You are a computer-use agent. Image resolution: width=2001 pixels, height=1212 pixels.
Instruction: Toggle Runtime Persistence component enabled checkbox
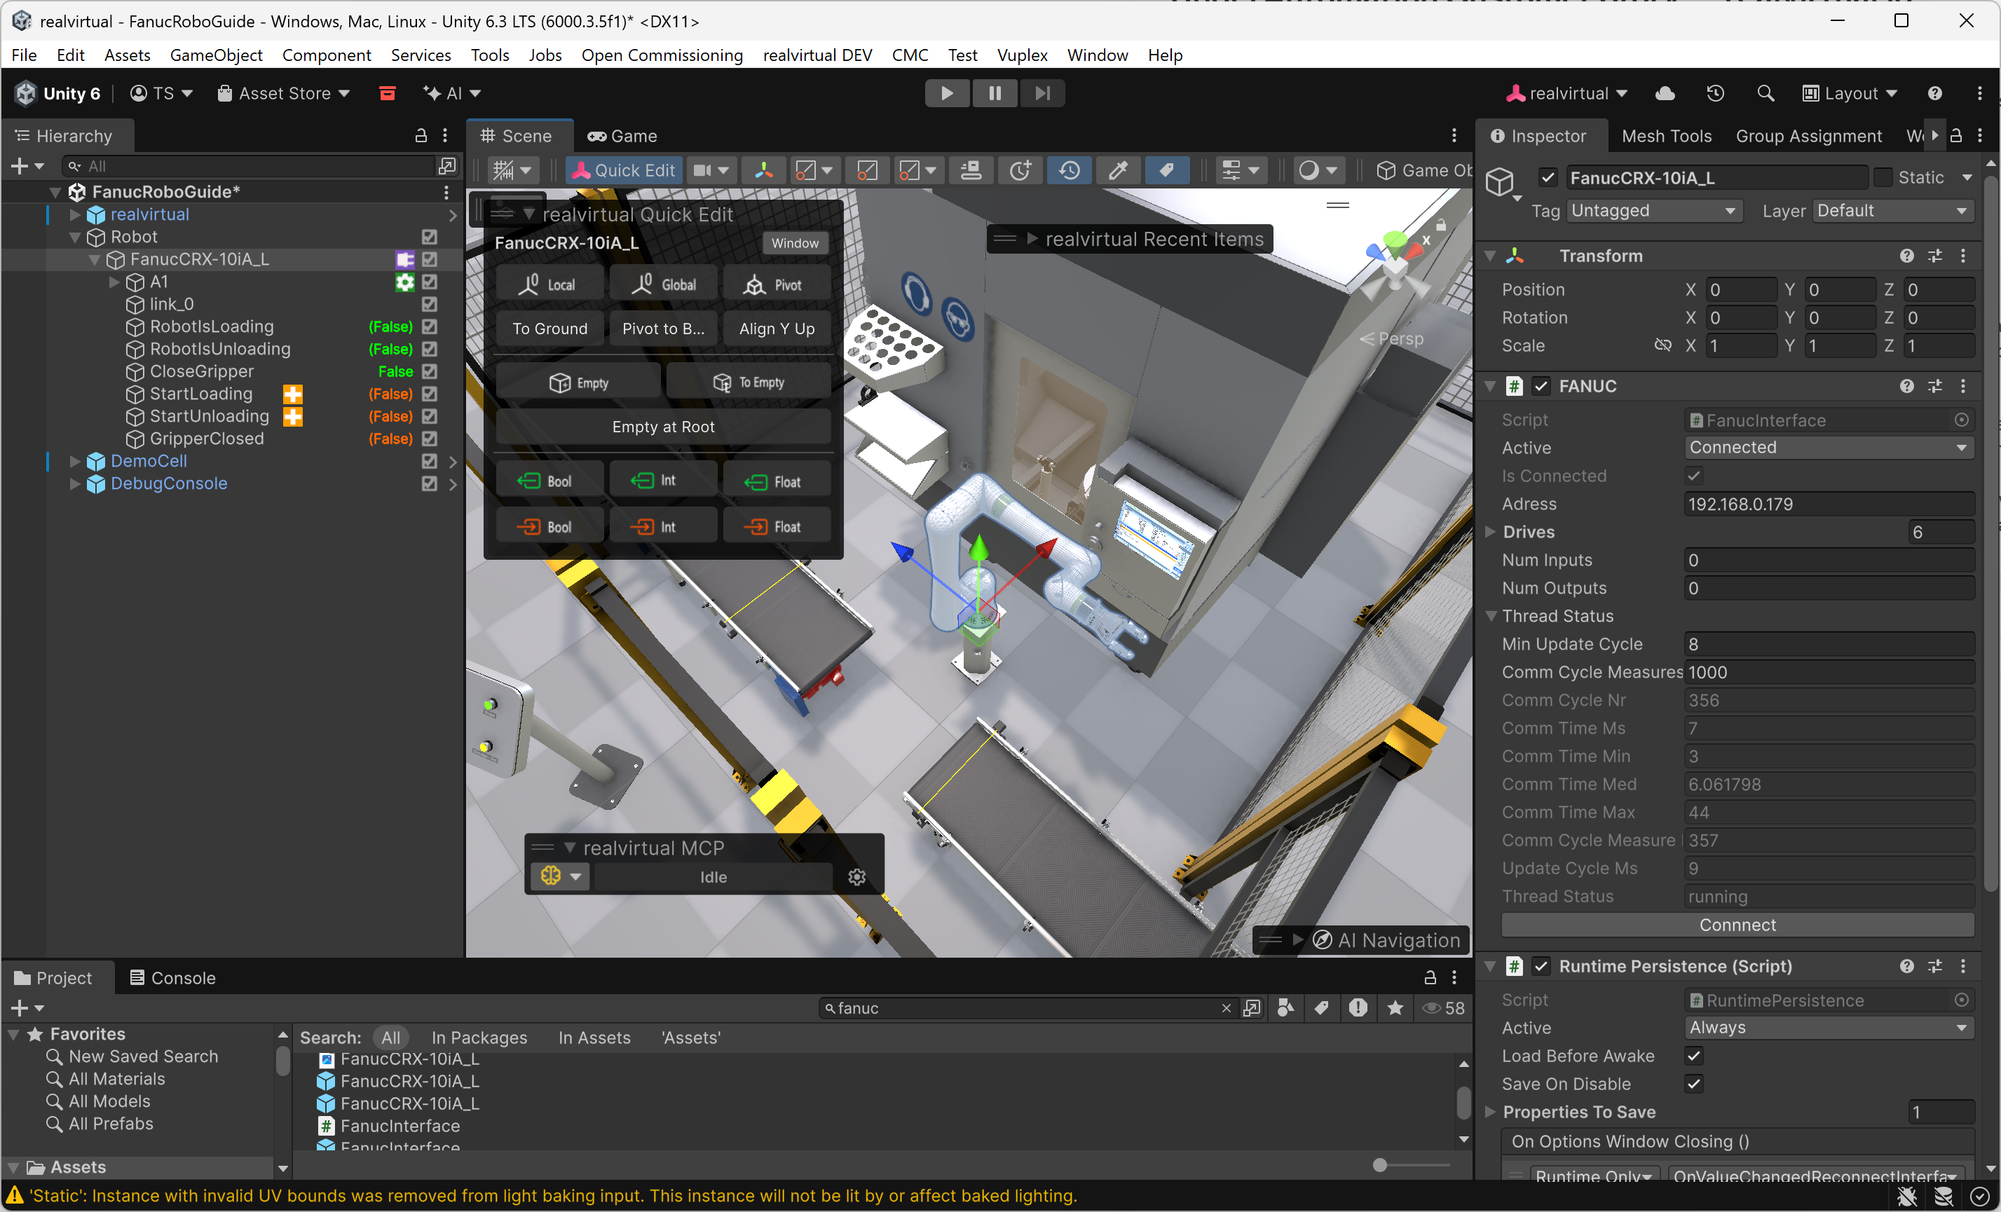point(1541,966)
